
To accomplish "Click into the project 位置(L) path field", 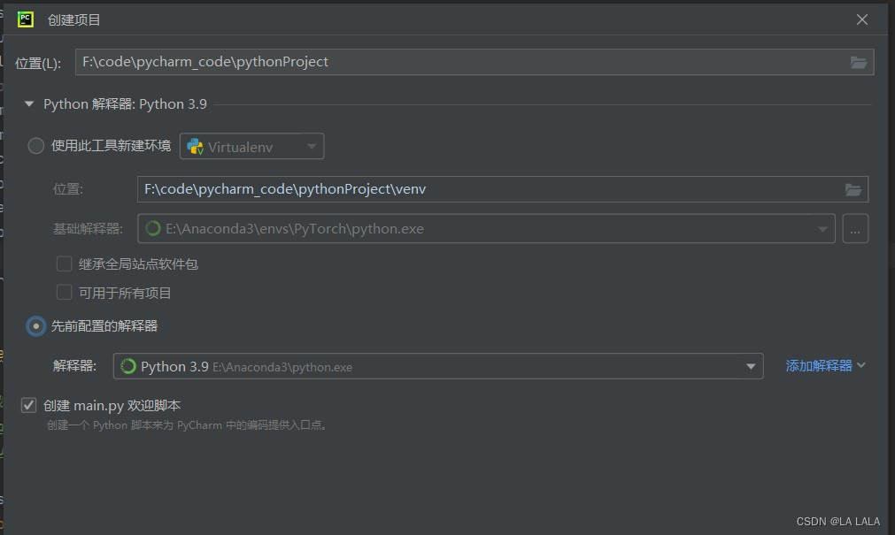I will [475, 62].
